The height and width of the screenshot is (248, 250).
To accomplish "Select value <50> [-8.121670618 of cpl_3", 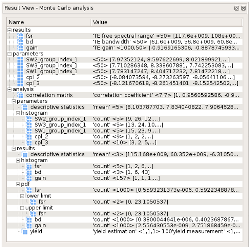I will [166, 83].
